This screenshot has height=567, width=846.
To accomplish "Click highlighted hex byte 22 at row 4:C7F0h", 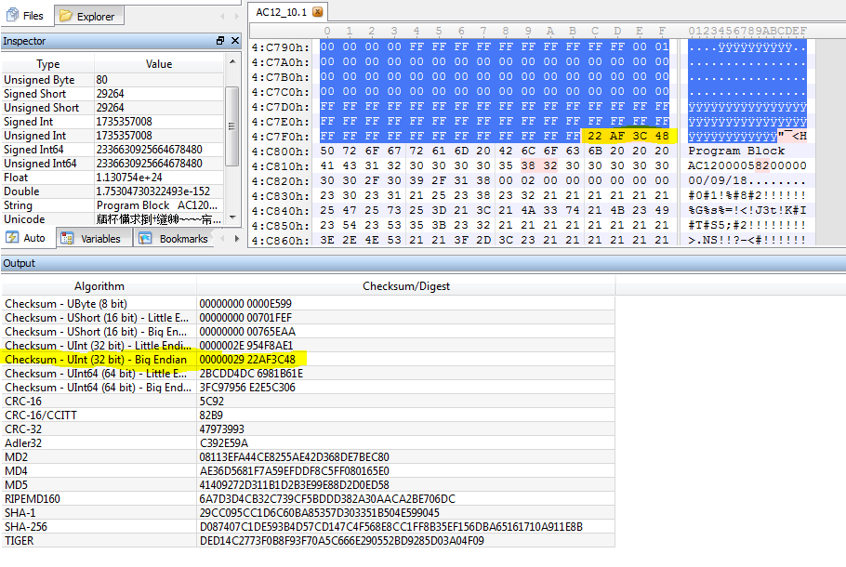I will coord(594,137).
